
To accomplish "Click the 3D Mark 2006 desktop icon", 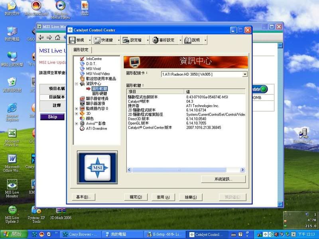I will coord(61,213).
